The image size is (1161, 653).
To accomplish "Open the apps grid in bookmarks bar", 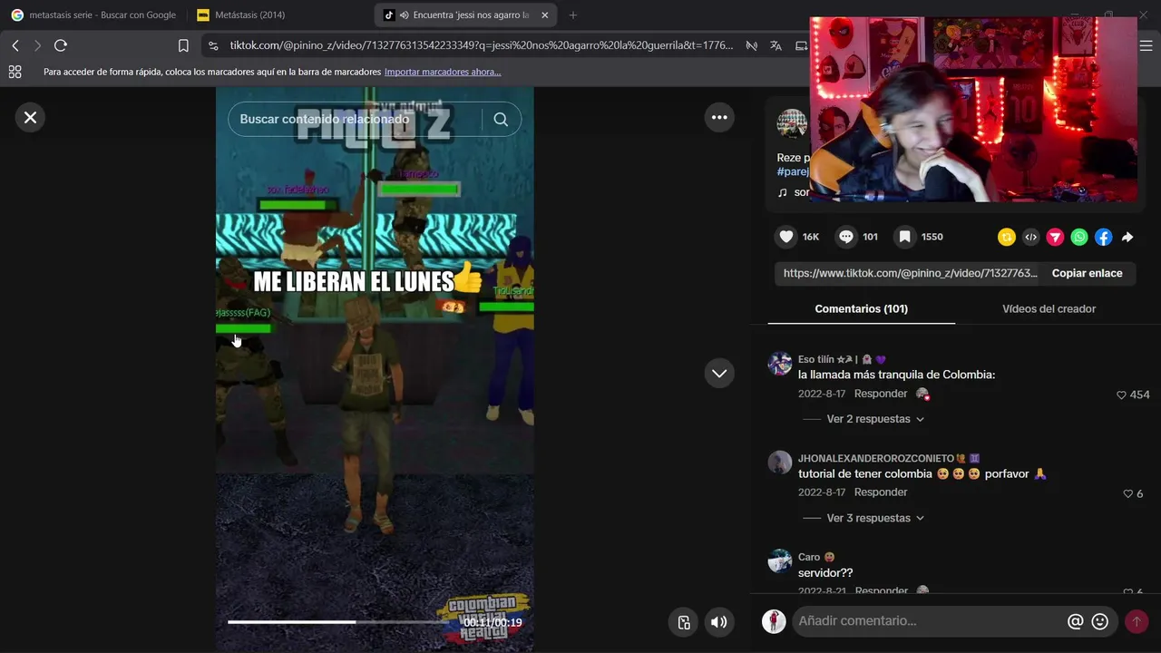I will [x=15, y=72].
